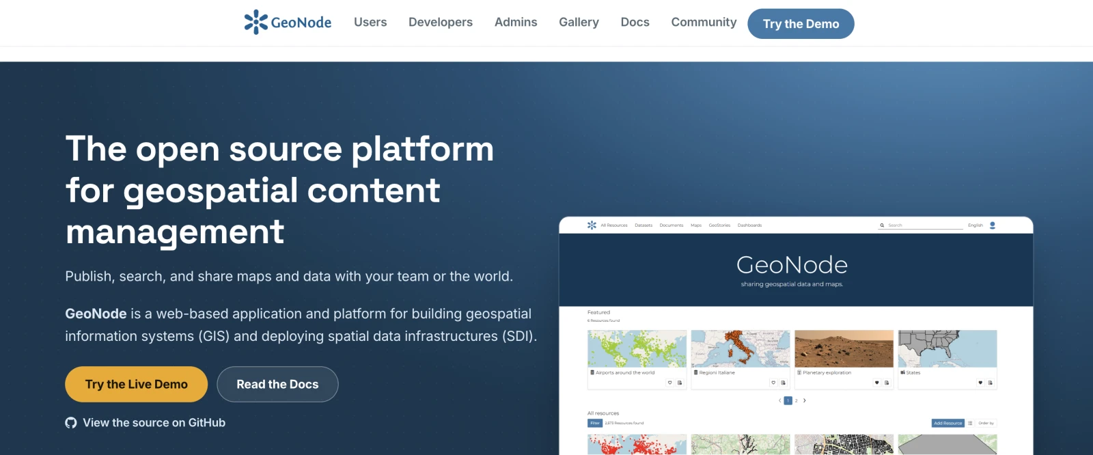Image resolution: width=1093 pixels, height=455 pixels.
Task: Click the GeoNode logo in the top navigation
Action: (x=288, y=23)
